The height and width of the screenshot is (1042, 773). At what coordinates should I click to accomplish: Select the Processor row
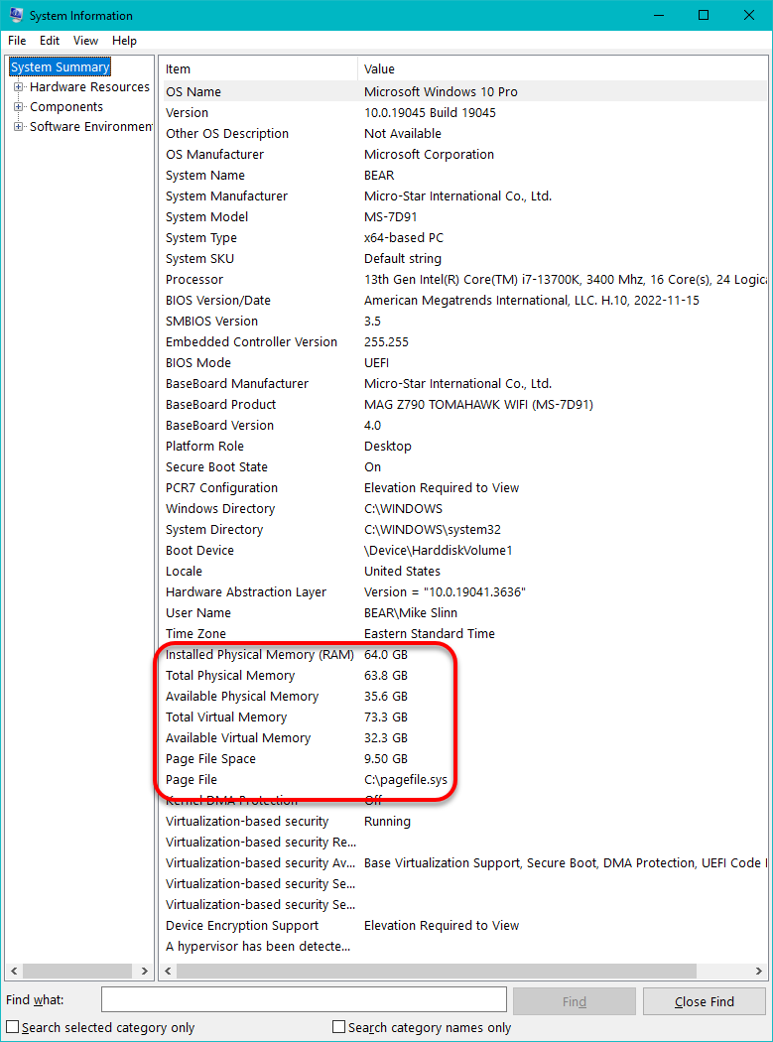194,280
